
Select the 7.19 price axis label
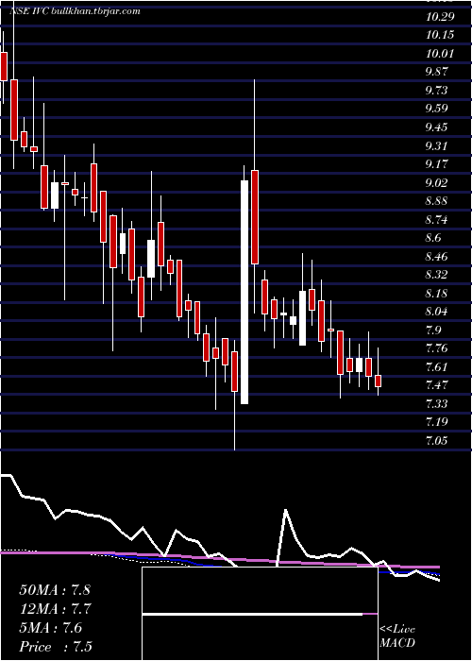click(x=438, y=422)
